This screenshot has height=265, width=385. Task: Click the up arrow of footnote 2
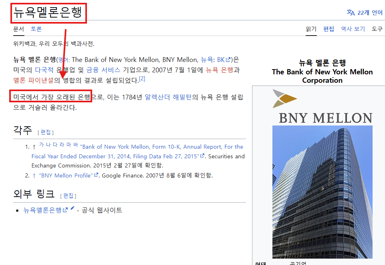(34, 175)
